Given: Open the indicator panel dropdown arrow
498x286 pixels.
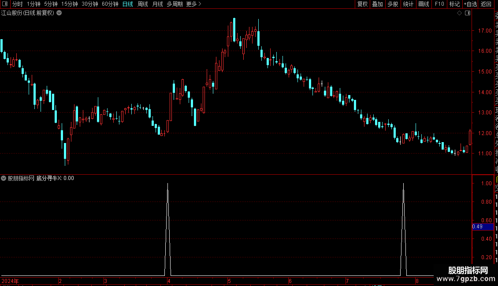Looking at the screenshot, I should click(x=4, y=178).
